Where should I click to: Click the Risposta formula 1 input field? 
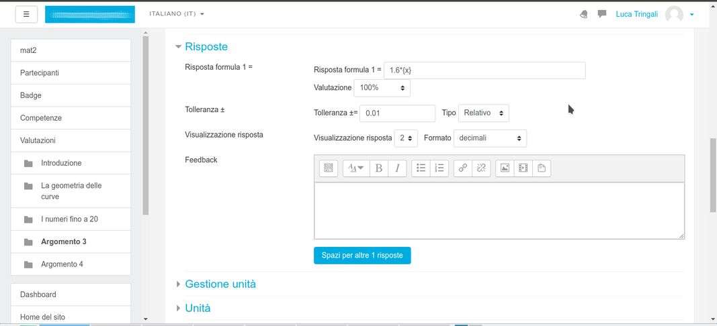[484, 70]
